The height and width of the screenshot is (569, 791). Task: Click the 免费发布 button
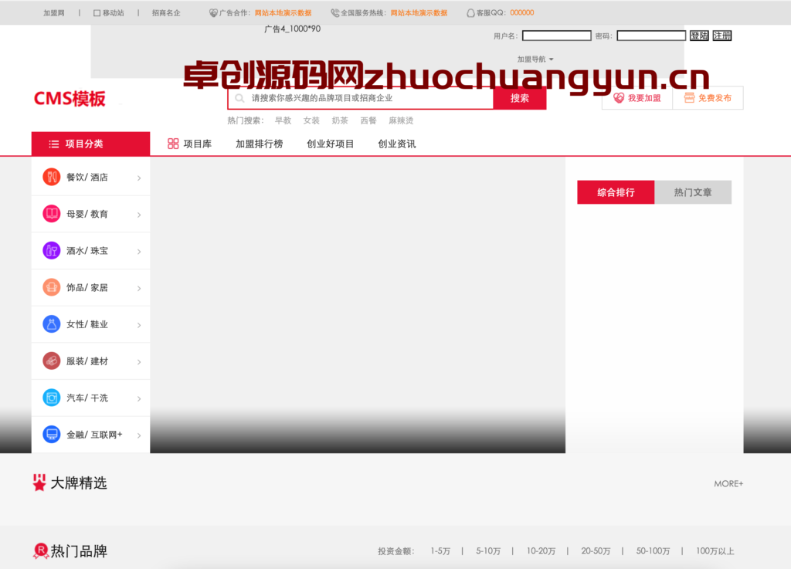(x=708, y=98)
